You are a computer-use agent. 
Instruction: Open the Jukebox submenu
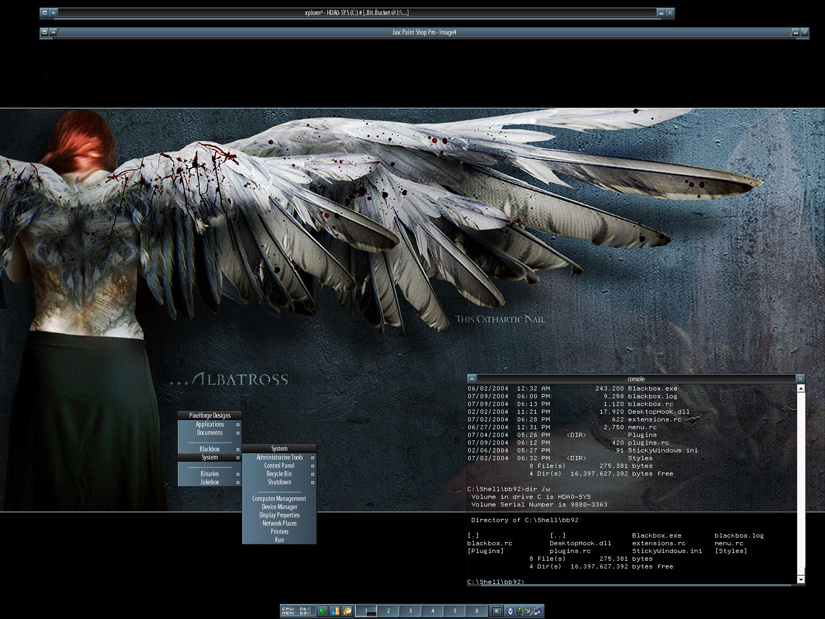209,482
